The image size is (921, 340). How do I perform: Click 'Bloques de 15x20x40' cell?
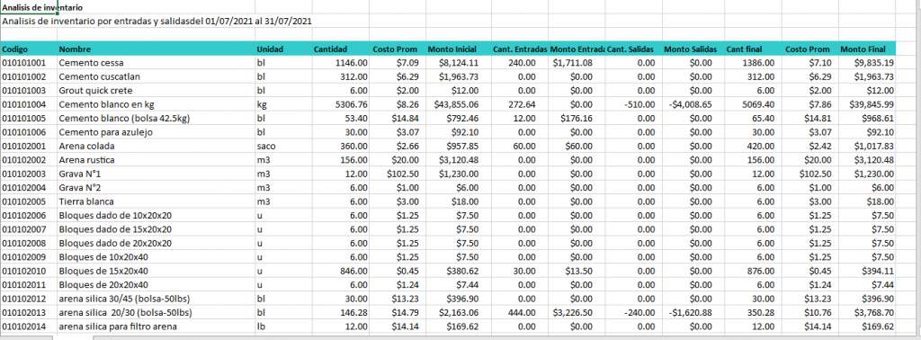click(156, 272)
